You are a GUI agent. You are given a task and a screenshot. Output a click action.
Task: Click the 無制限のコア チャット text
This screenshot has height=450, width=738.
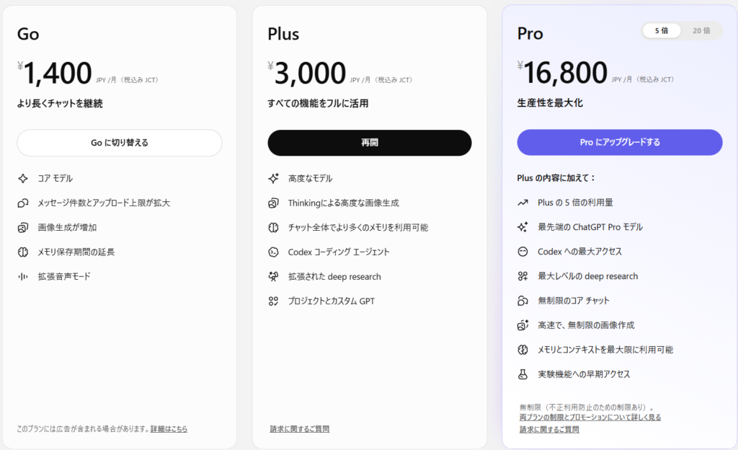(574, 301)
